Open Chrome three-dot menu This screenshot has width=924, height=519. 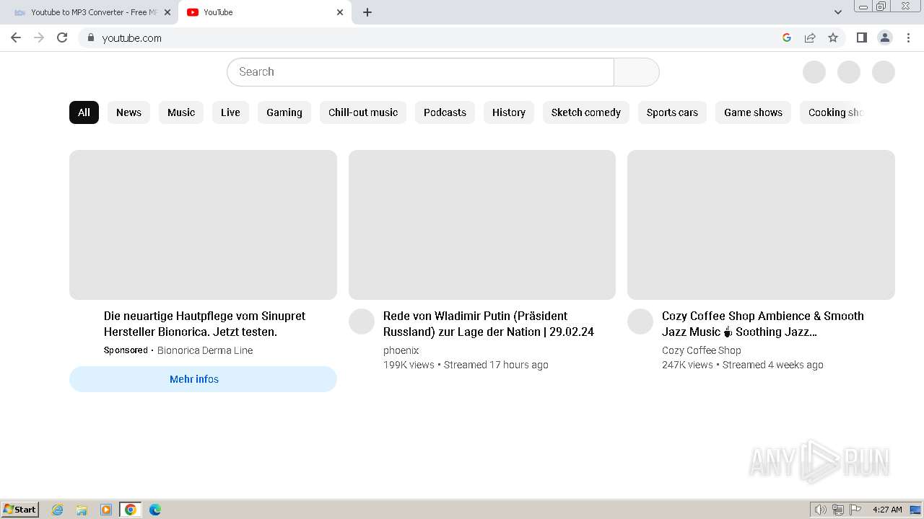click(909, 37)
